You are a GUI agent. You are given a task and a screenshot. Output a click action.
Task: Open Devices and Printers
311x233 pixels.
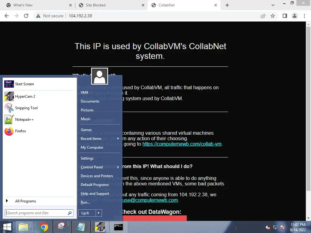[x=97, y=176]
